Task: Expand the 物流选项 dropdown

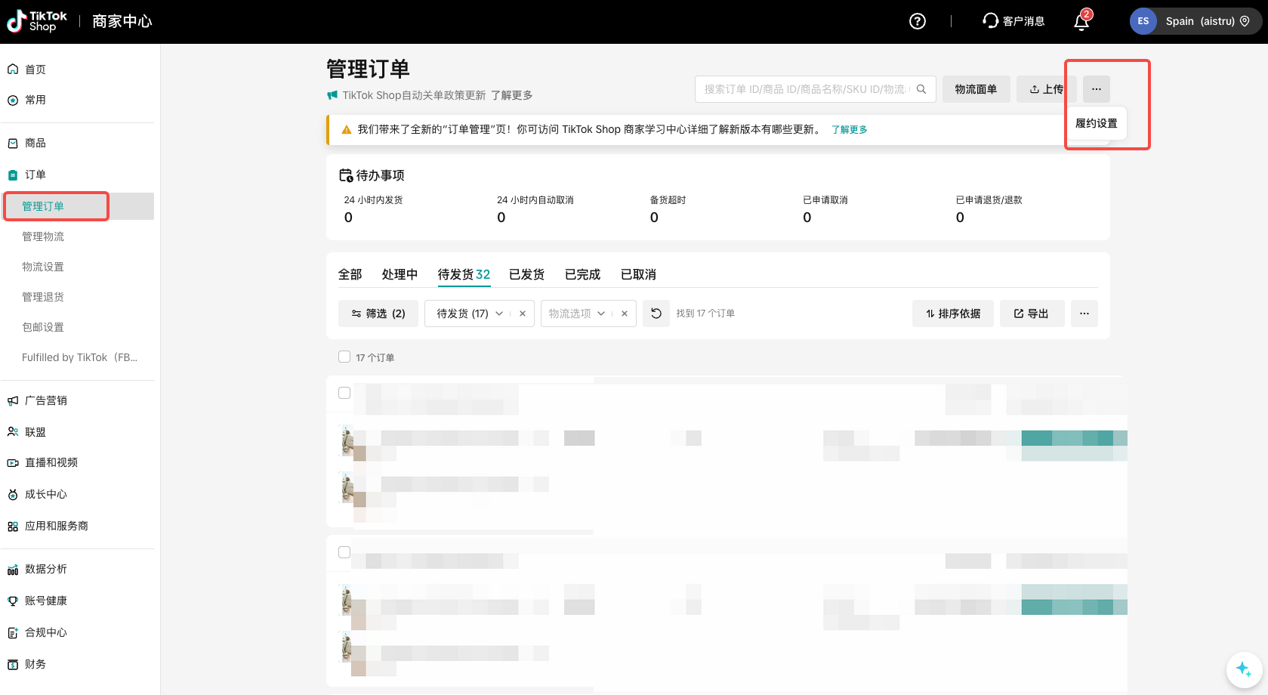Action: 601,314
